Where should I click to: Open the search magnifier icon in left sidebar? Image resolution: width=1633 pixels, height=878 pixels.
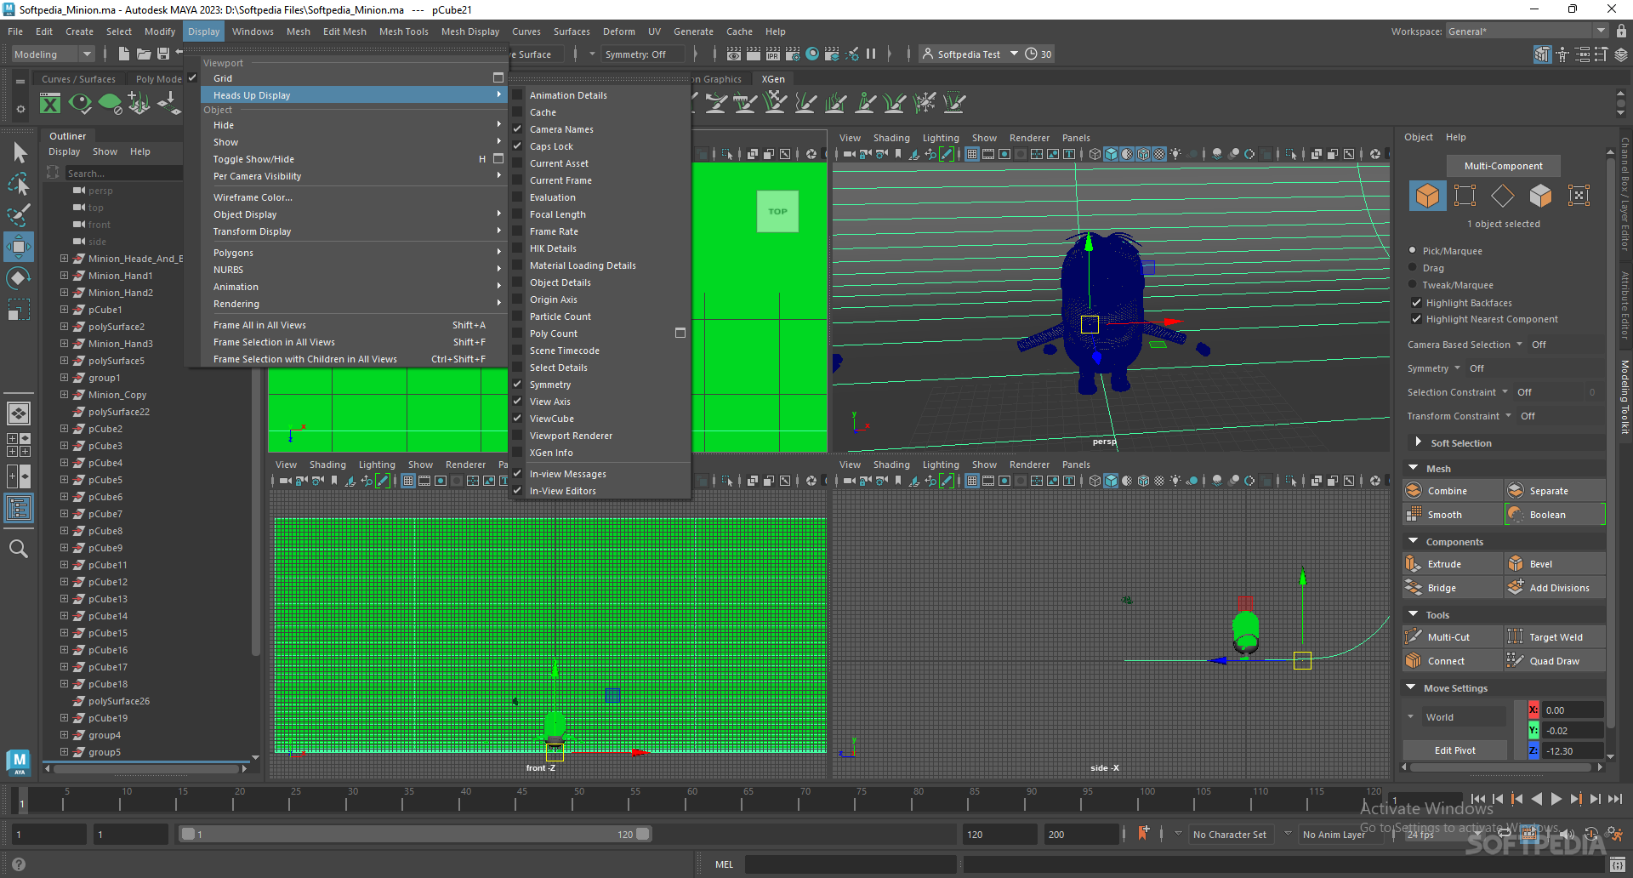[19, 549]
